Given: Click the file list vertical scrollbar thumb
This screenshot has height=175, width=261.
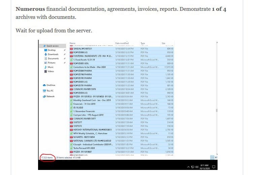Looking at the screenshot, I should pyautogui.click(x=217, y=110).
